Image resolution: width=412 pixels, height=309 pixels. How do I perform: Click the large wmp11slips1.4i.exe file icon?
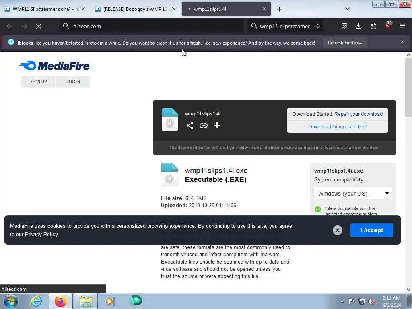(169, 175)
